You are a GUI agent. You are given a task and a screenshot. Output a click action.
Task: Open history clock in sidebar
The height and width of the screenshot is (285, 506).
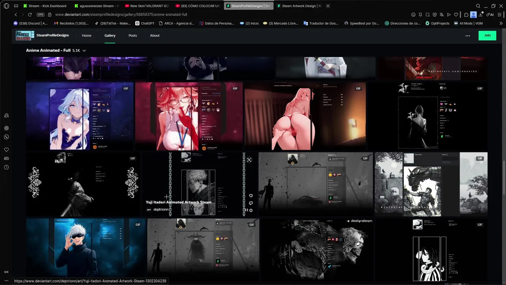[6, 167]
